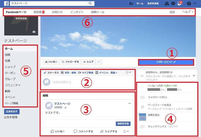Select イベント in the left sidebar
The width and height of the screenshot is (201, 137).
10,97
